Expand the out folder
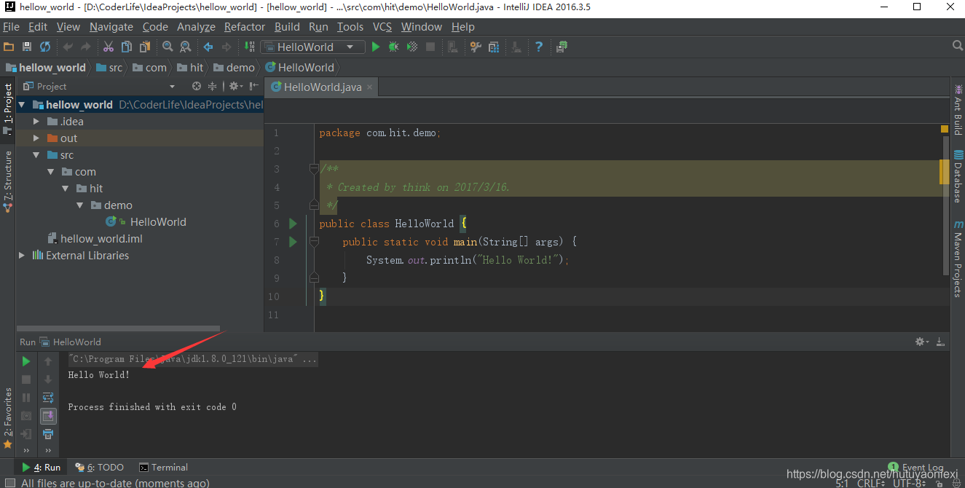Screen dimensions: 965x488 [x=36, y=138]
